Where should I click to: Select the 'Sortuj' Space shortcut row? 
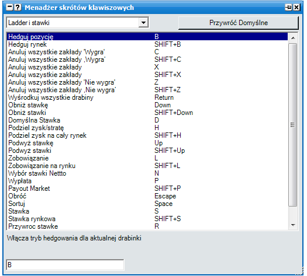click(147, 204)
